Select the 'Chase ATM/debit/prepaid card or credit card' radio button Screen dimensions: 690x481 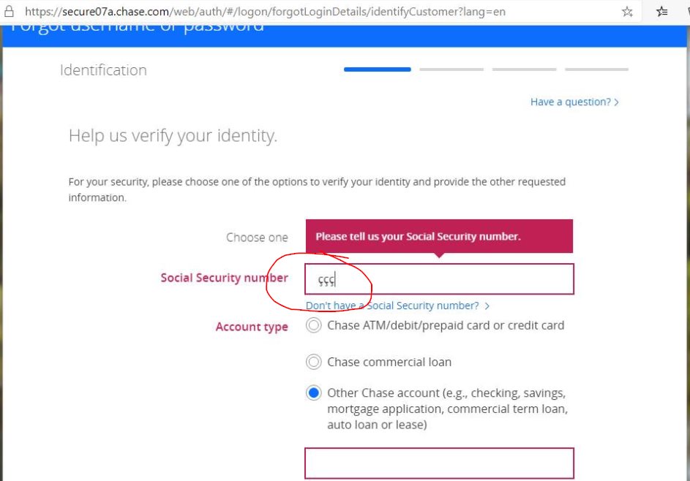coord(314,325)
